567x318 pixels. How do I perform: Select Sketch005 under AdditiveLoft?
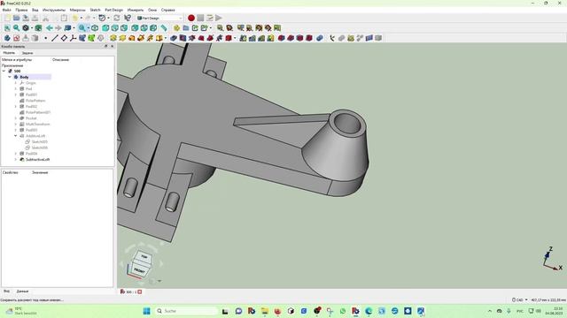39,141
